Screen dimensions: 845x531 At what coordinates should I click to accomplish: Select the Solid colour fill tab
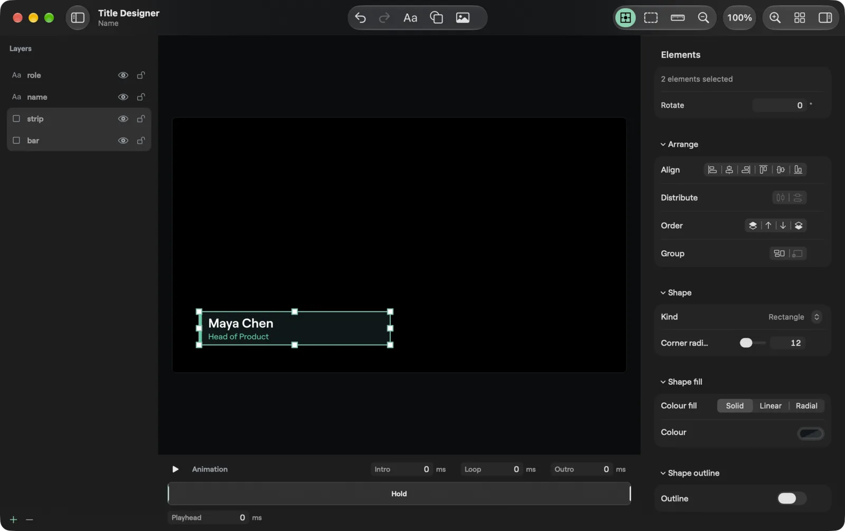[735, 405]
